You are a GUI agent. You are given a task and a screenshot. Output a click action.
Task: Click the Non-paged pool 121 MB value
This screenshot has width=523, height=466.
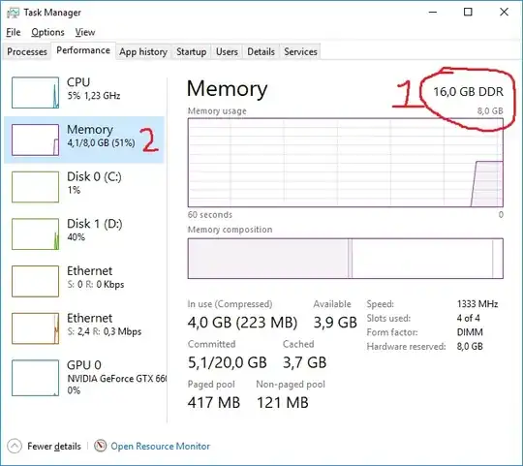[283, 403]
